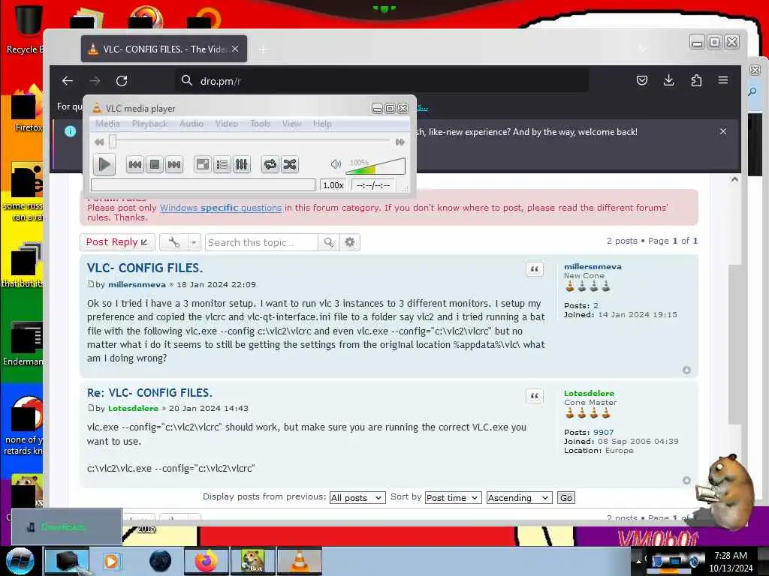This screenshot has height=576, width=769.
Task: Skip to next media in VLC
Action: click(174, 164)
